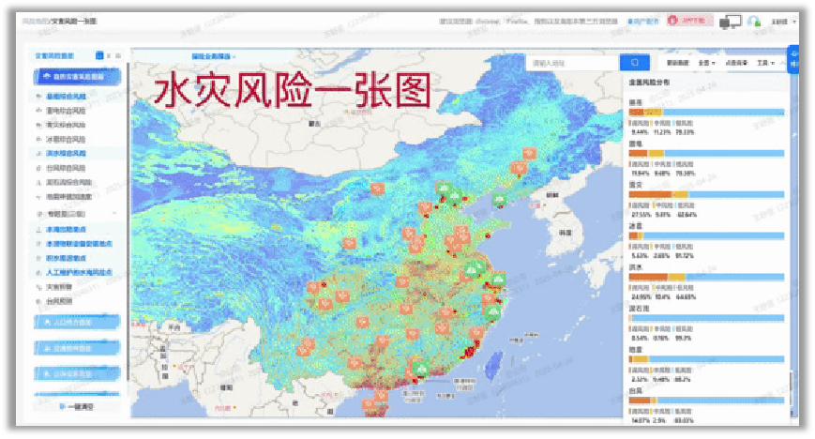815x439 pixels.
Task: Click the 蒙古 country label on map
Action: click(314, 124)
